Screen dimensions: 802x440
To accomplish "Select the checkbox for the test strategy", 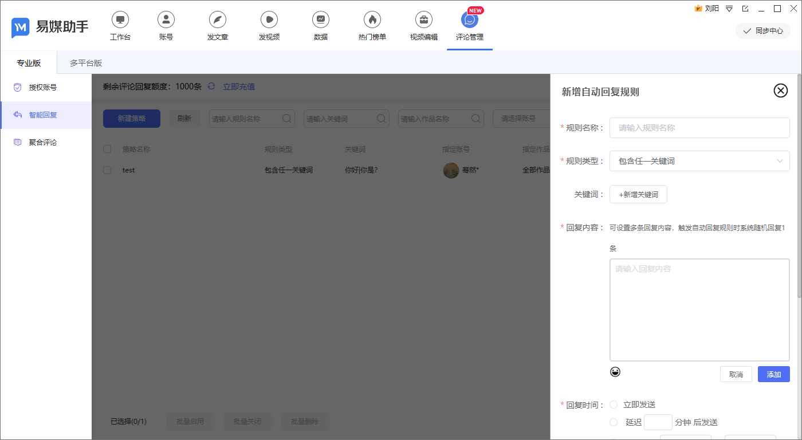I will 107,170.
